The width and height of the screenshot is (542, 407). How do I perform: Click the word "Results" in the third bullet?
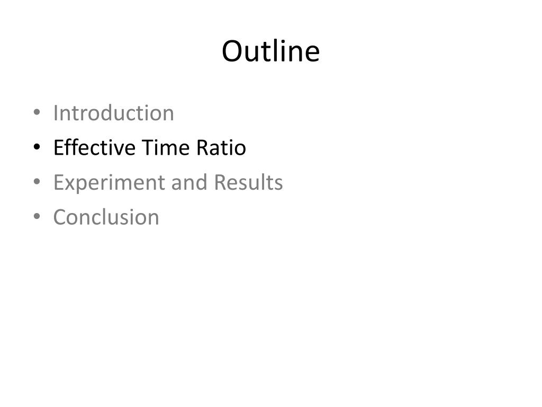click(x=249, y=183)
